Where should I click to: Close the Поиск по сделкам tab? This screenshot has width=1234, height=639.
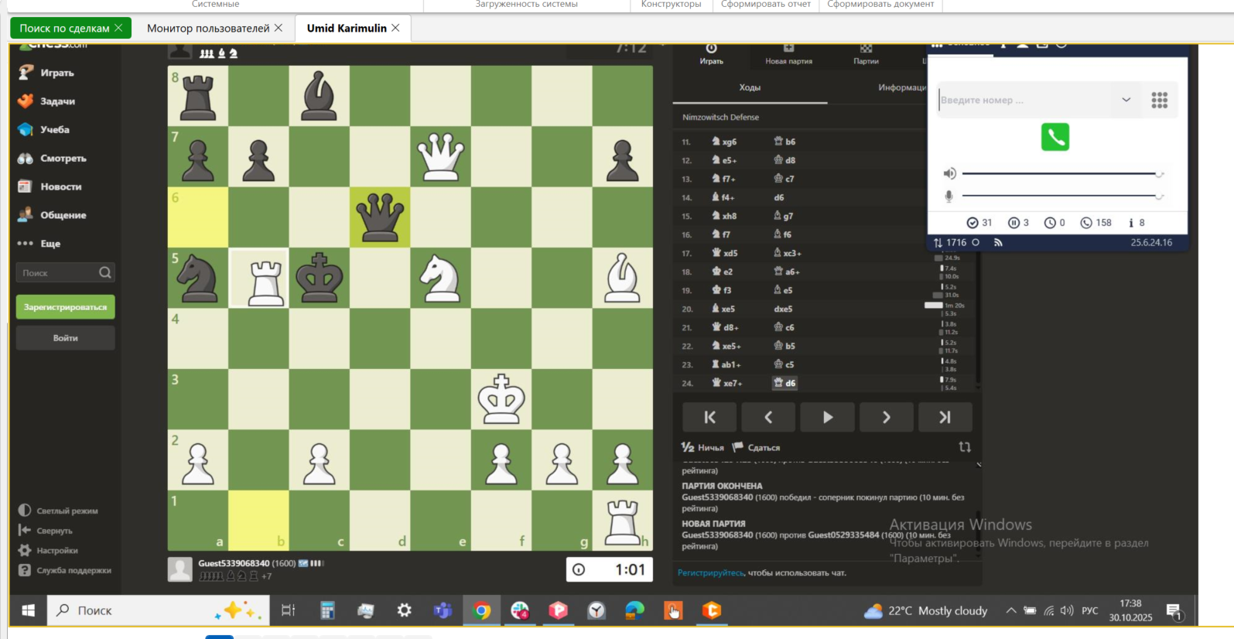(x=118, y=28)
